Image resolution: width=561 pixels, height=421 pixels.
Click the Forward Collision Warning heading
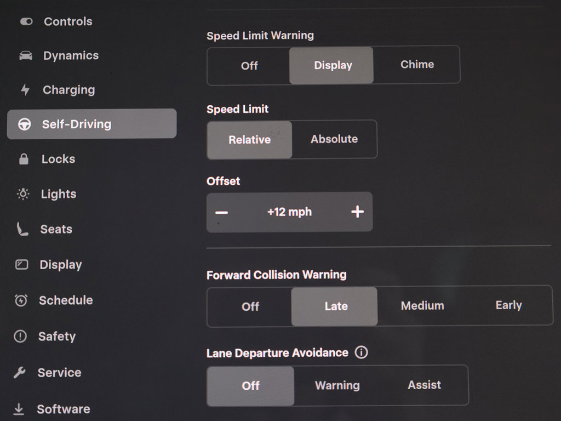tap(277, 275)
